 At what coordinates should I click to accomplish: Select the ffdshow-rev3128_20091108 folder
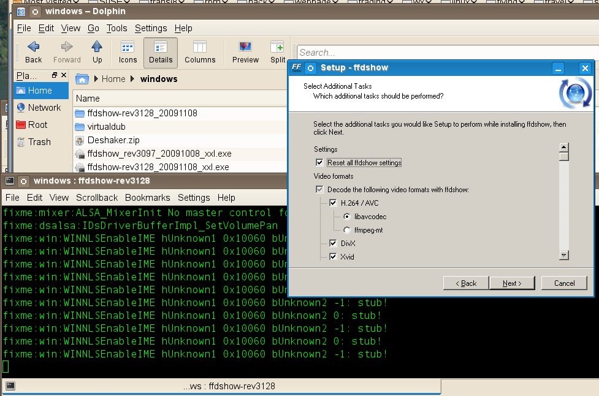[136, 113]
